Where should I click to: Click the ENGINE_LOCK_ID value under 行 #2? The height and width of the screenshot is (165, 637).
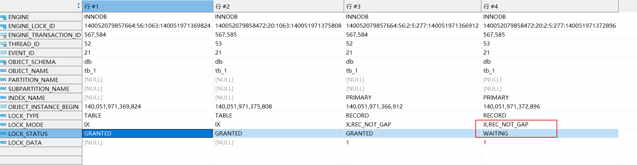click(278, 26)
